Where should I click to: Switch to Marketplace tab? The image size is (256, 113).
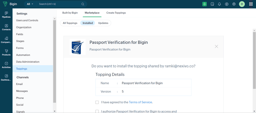coord(92,13)
